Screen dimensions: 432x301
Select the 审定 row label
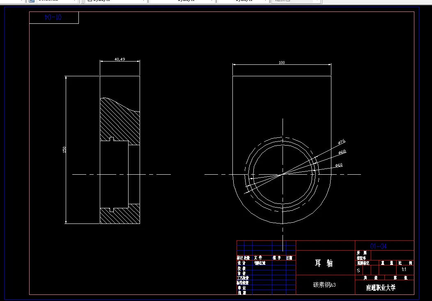point(241,288)
